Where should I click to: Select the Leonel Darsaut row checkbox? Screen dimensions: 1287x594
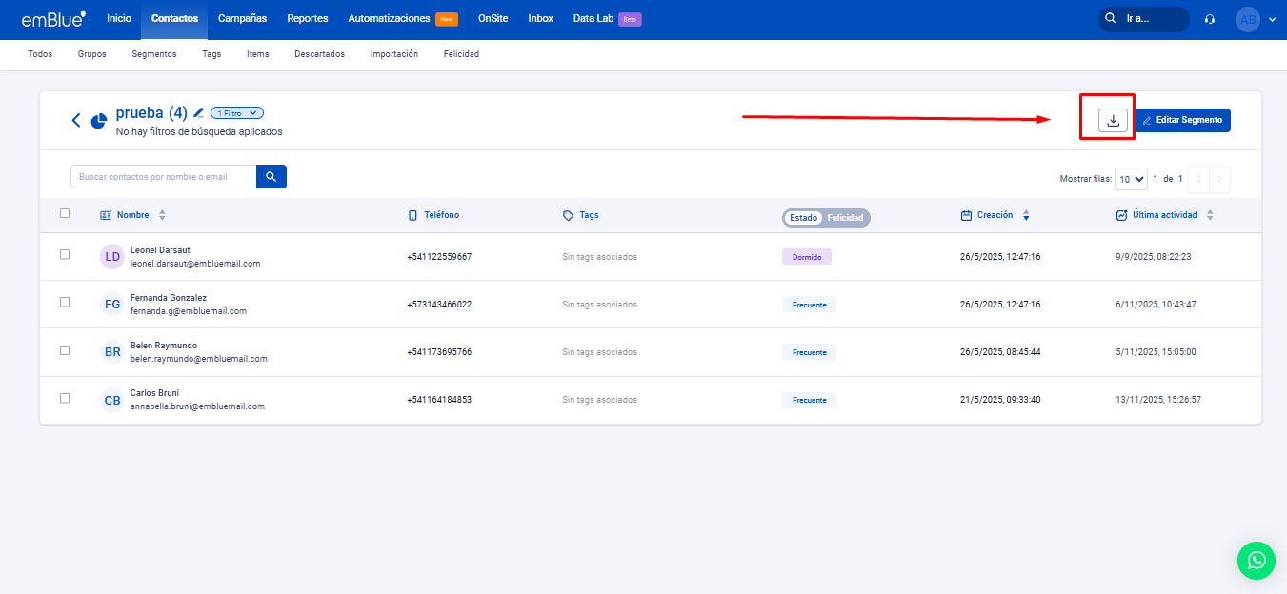point(65,255)
